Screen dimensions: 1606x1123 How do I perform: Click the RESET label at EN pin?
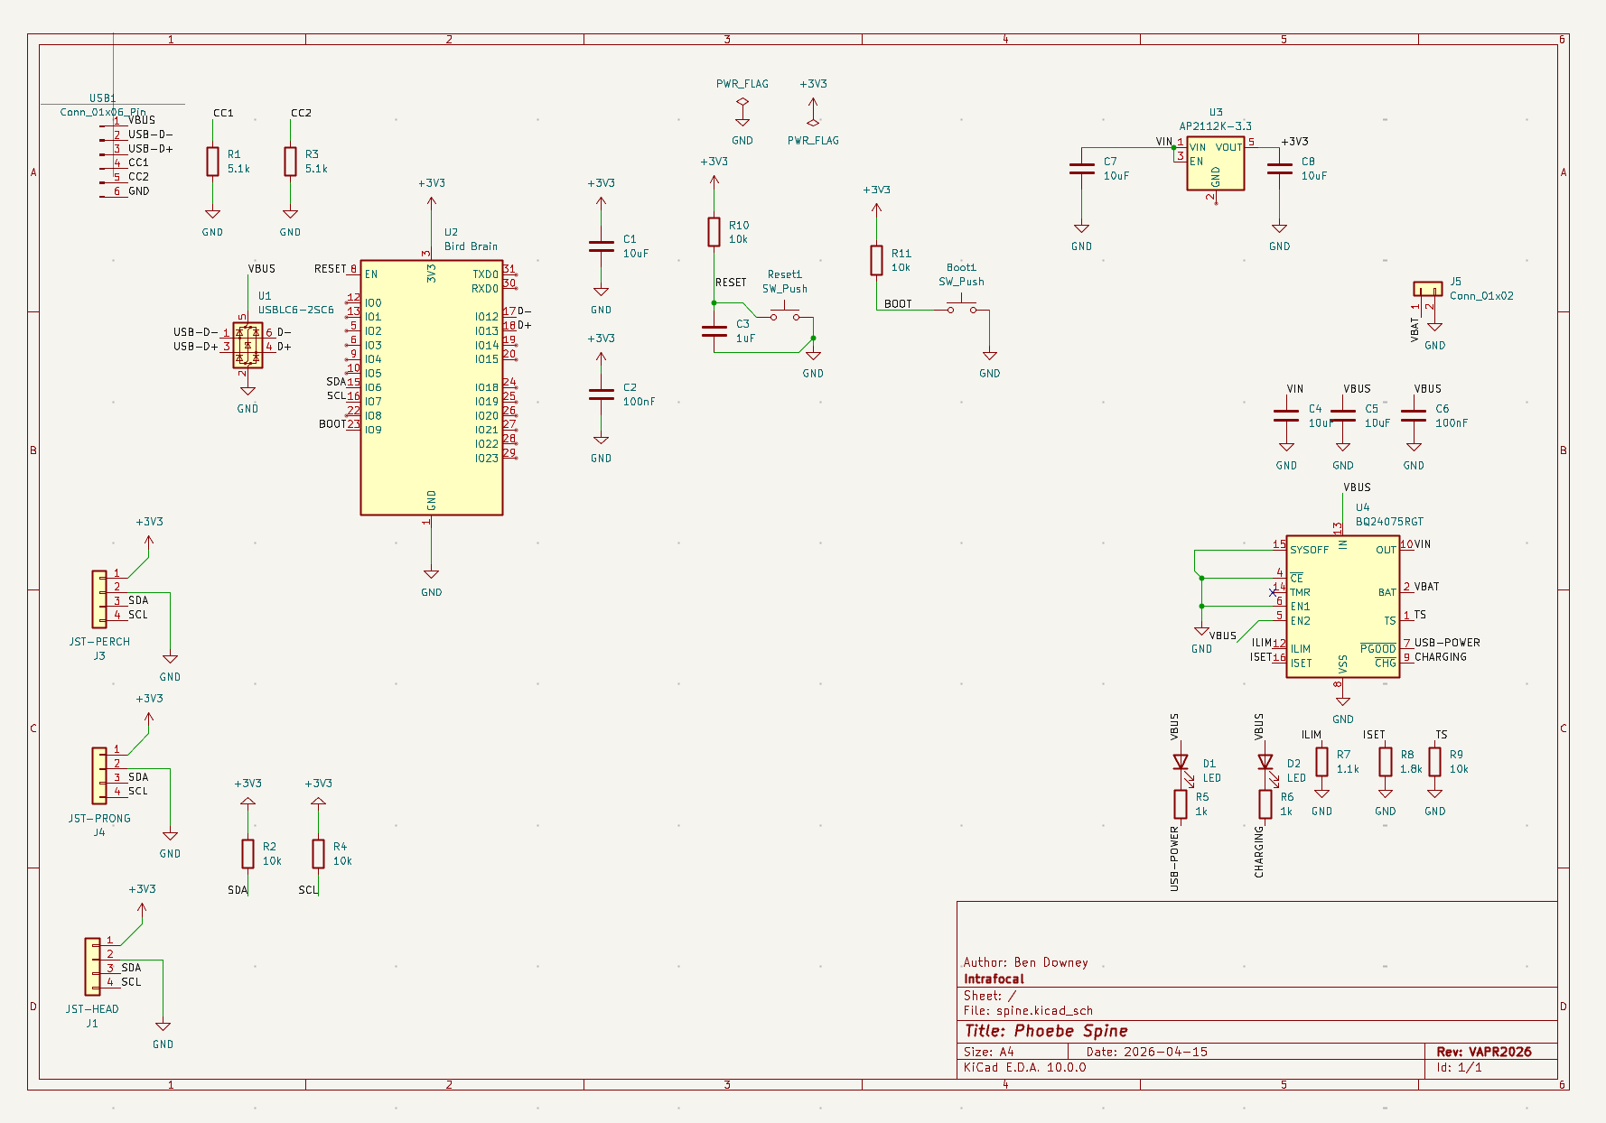pyautogui.click(x=330, y=269)
